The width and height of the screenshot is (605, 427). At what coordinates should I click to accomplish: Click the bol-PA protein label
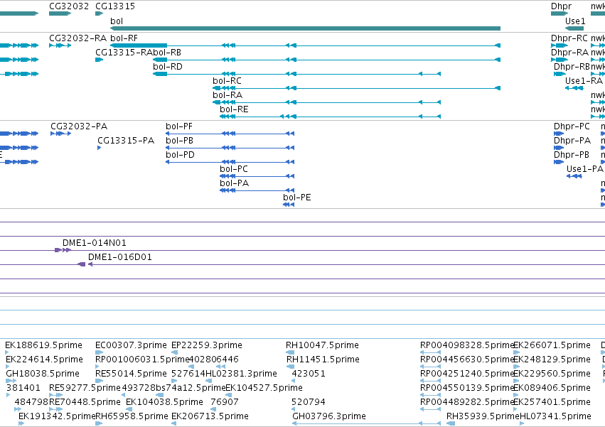(234, 183)
